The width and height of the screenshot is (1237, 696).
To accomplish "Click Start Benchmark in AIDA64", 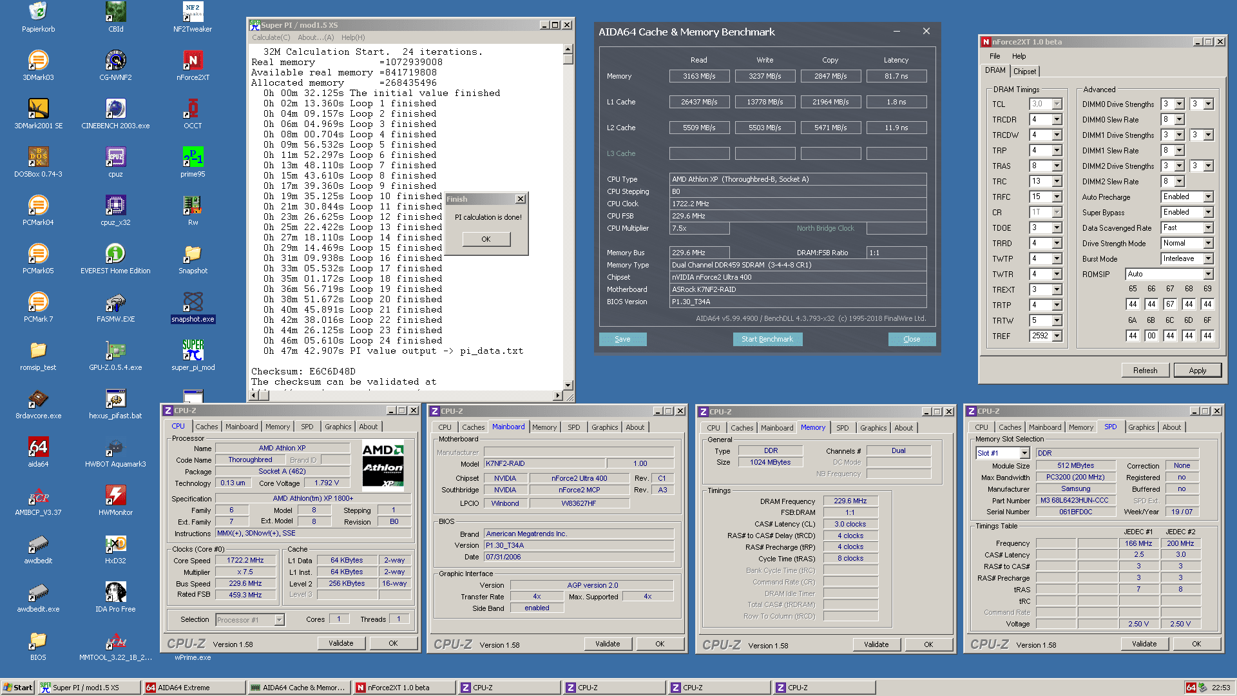I will pos(767,339).
